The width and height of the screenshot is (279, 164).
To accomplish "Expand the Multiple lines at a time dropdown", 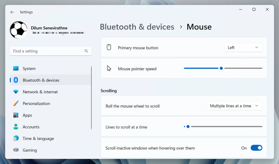I will [x=234, y=106].
